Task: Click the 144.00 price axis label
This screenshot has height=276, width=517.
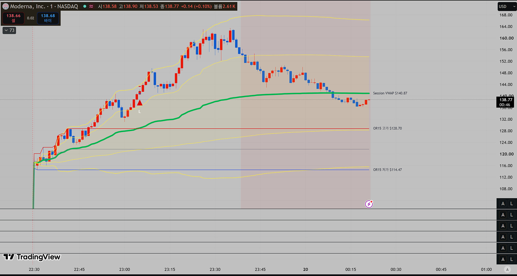Action: [506, 84]
